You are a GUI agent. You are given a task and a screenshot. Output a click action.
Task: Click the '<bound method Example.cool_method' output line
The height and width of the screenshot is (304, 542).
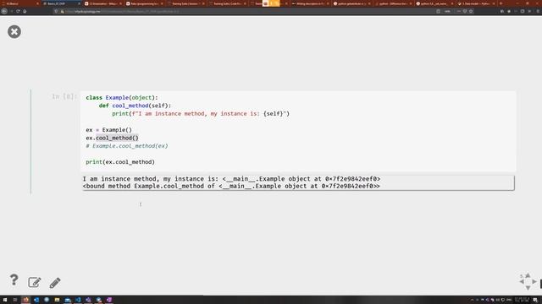pos(231,186)
